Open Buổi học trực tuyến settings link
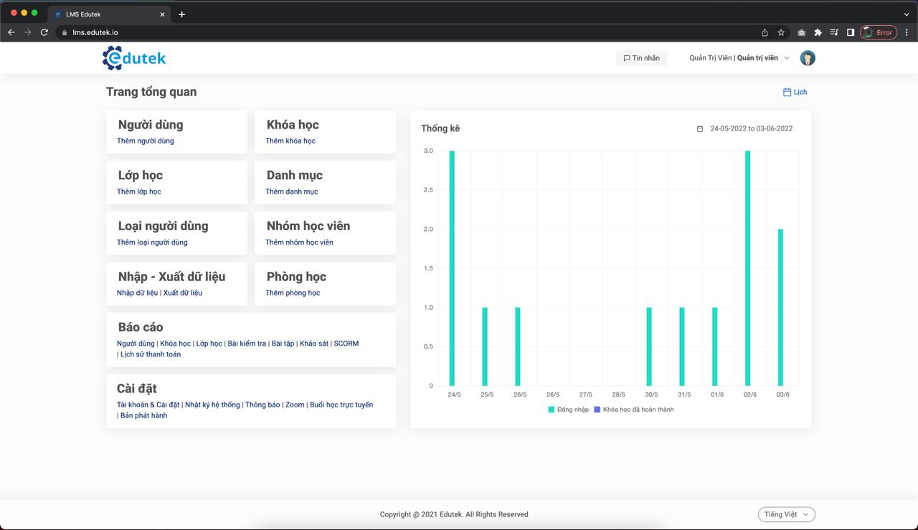 (341, 404)
